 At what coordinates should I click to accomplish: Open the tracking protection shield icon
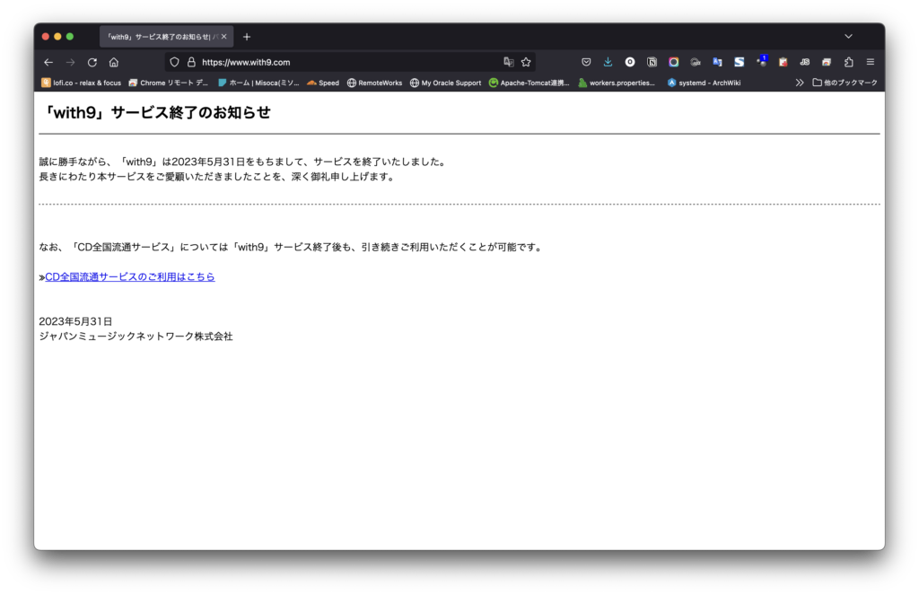pyautogui.click(x=175, y=62)
